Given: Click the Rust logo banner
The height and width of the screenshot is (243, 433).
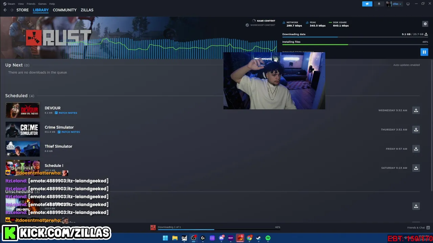Looking at the screenshot, I should pyautogui.click(x=59, y=38).
